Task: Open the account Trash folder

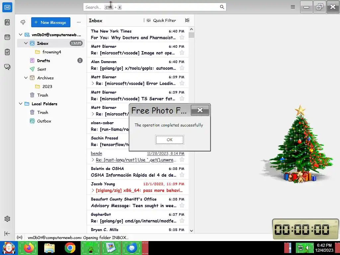Action: click(51, 95)
